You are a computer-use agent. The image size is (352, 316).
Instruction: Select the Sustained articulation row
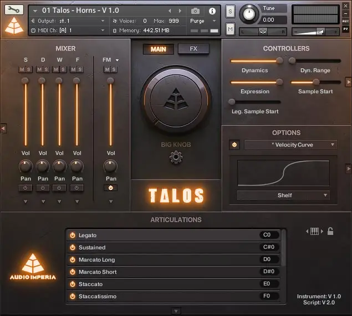click(174, 247)
